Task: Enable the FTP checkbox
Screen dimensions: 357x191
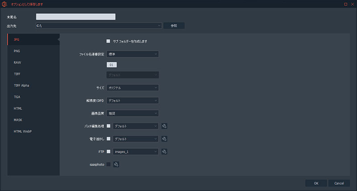Action: point(108,152)
